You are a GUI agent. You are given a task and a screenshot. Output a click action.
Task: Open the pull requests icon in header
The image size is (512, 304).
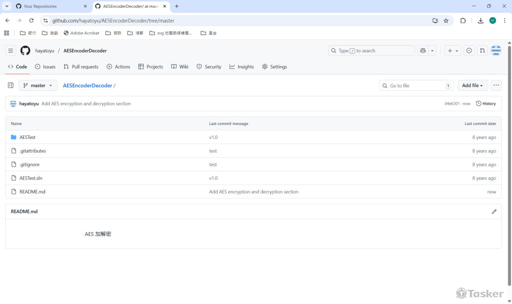(482, 51)
